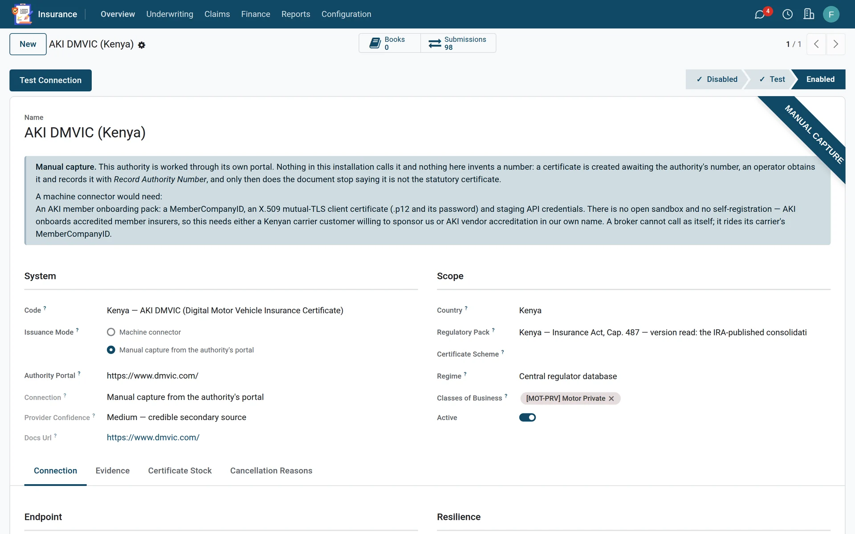The height and width of the screenshot is (534, 855).
Task: Switch to the Cancellation Reasons tab
Action: [271, 471]
